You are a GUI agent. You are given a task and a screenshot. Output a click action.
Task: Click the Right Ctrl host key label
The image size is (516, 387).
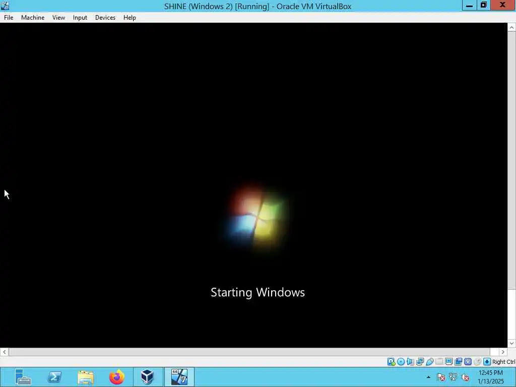click(x=503, y=362)
